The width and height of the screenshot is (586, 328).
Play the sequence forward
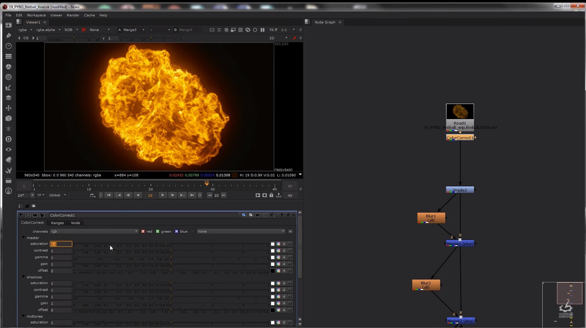(163, 195)
